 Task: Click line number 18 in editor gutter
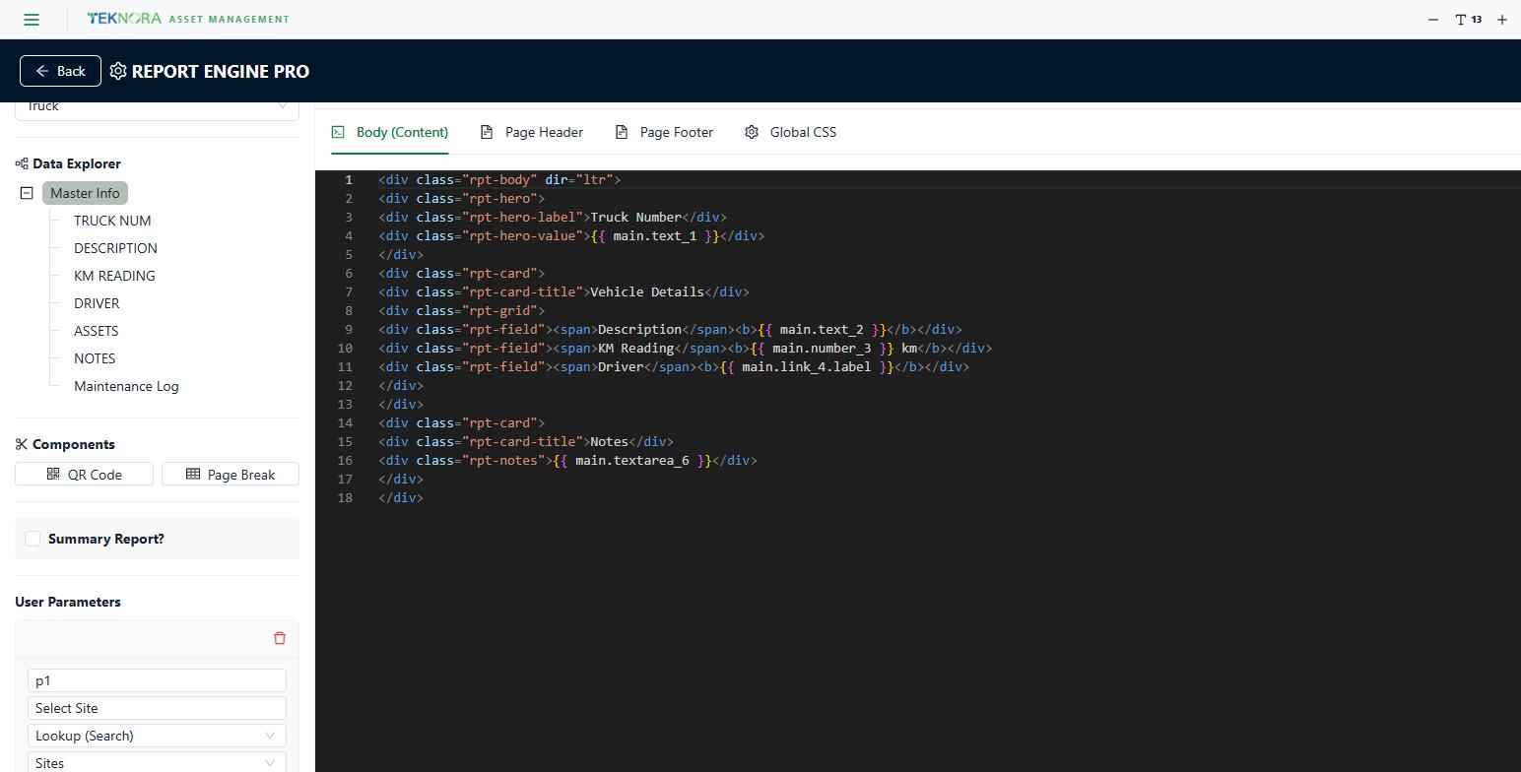[345, 498]
